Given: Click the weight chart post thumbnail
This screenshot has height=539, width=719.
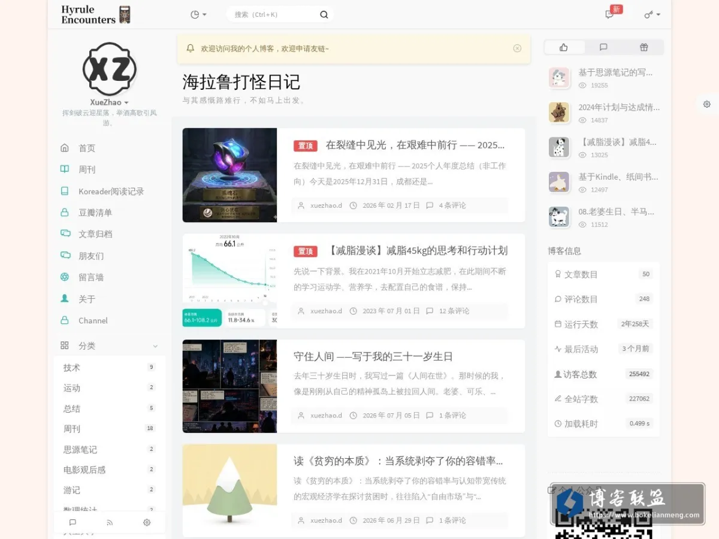Looking at the screenshot, I should point(229,281).
